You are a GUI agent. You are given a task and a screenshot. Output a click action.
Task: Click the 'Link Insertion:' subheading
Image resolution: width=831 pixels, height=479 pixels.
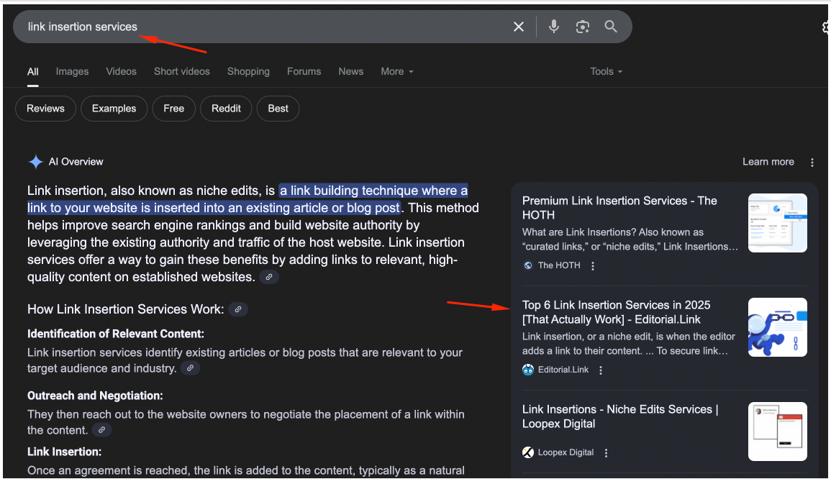pyautogui.click(x=64, y=452)
